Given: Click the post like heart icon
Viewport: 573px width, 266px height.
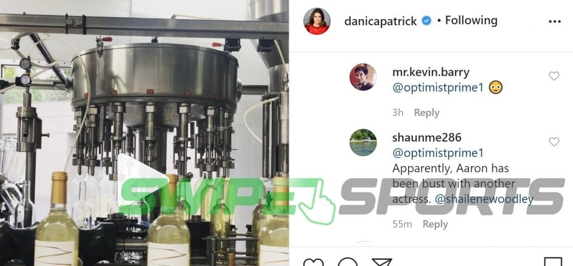Looking at the screenshot, I should tap(313, 262).
